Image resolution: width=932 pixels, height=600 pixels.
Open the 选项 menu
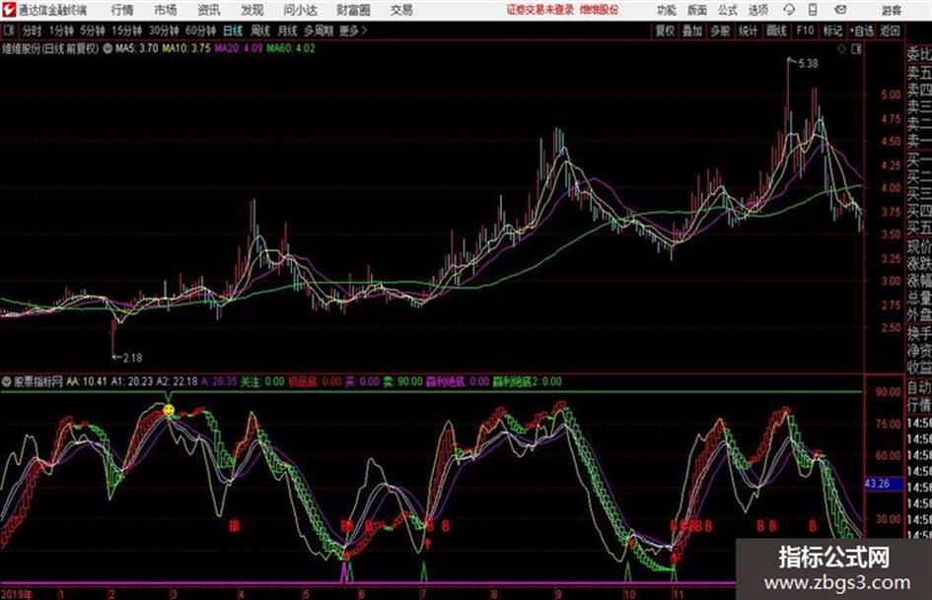(x=758, y=10)
